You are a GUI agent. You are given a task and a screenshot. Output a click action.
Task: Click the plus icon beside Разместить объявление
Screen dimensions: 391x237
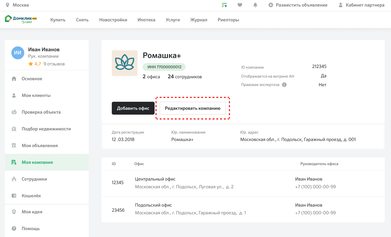pyautogui.click(x=271, y=5)
